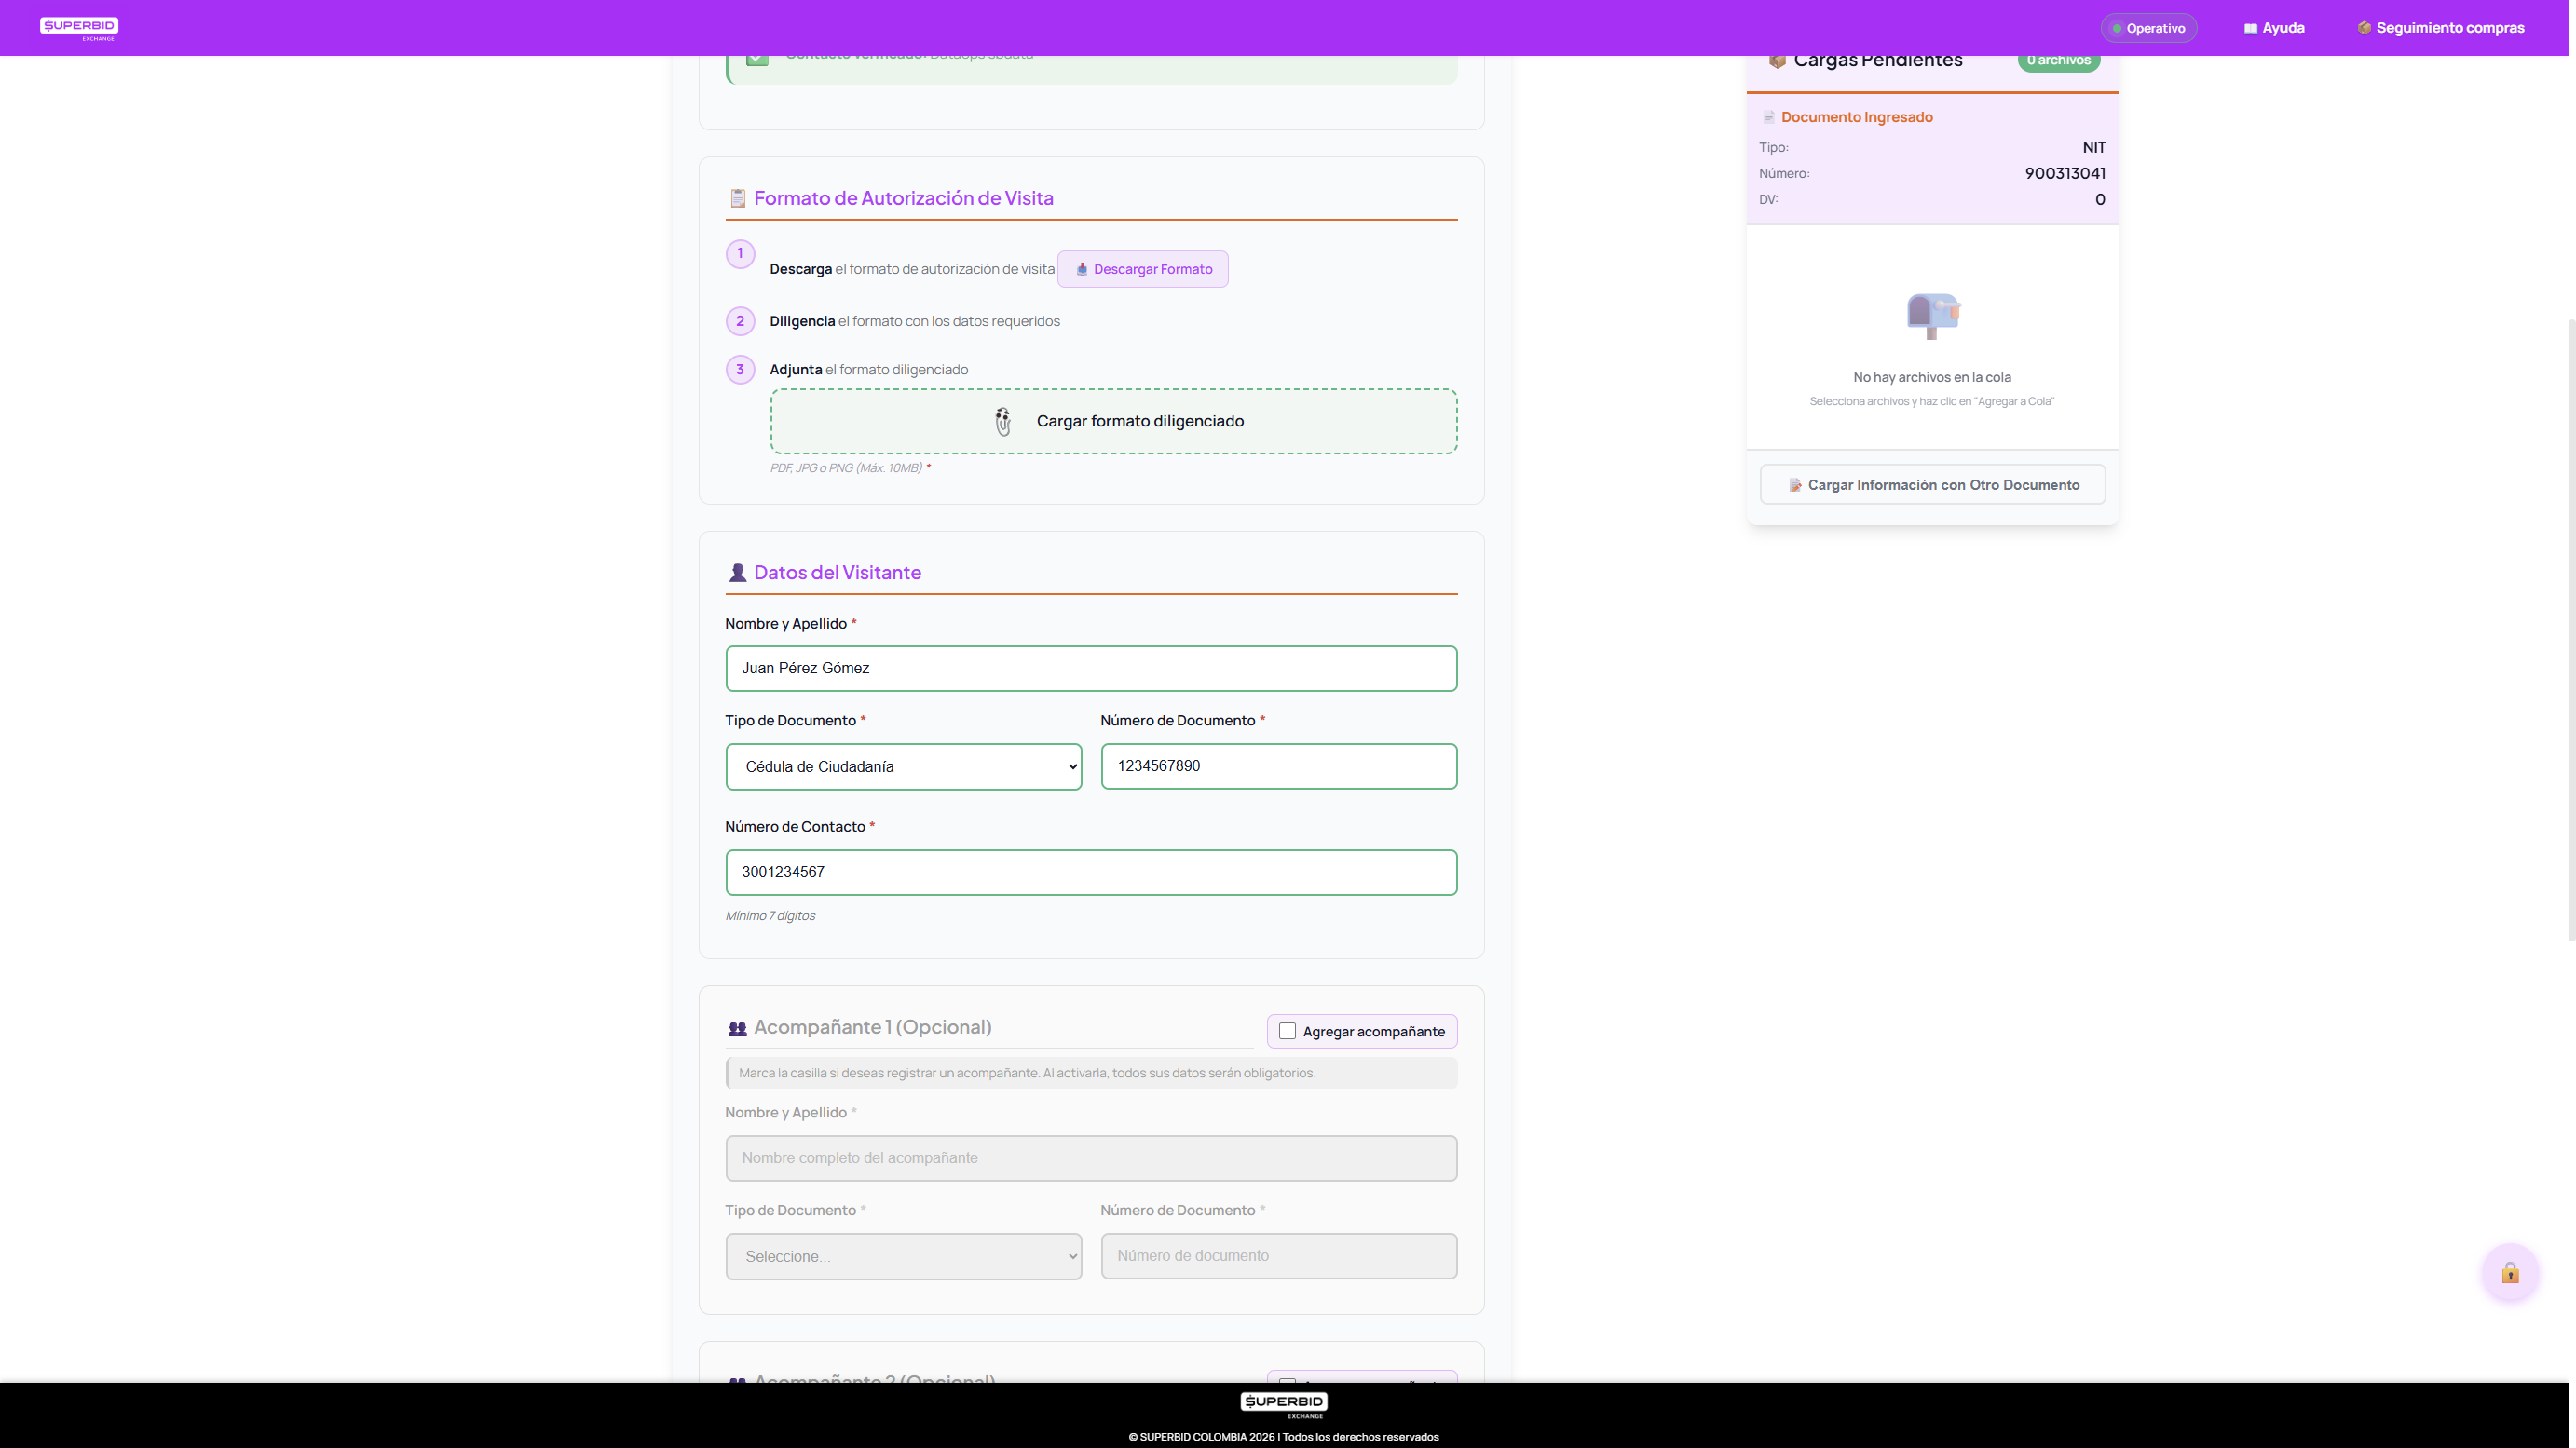Click the Superbid logo in footer
Viewport: 2576px width, 1448px height.
pos(1284,1404)
